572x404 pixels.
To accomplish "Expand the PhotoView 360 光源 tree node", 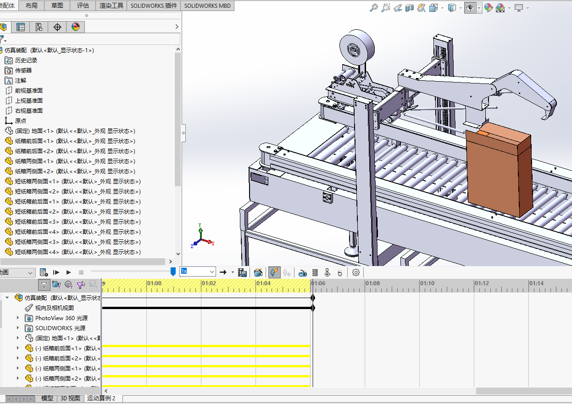I will pos(18,318).
